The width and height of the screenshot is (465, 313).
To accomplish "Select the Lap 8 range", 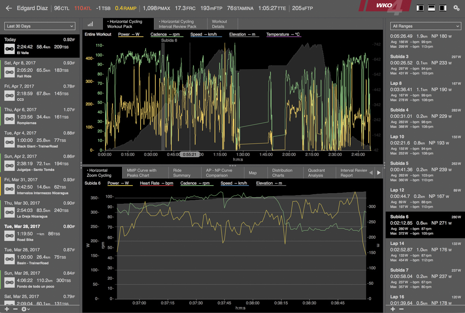I will point(425,92).
